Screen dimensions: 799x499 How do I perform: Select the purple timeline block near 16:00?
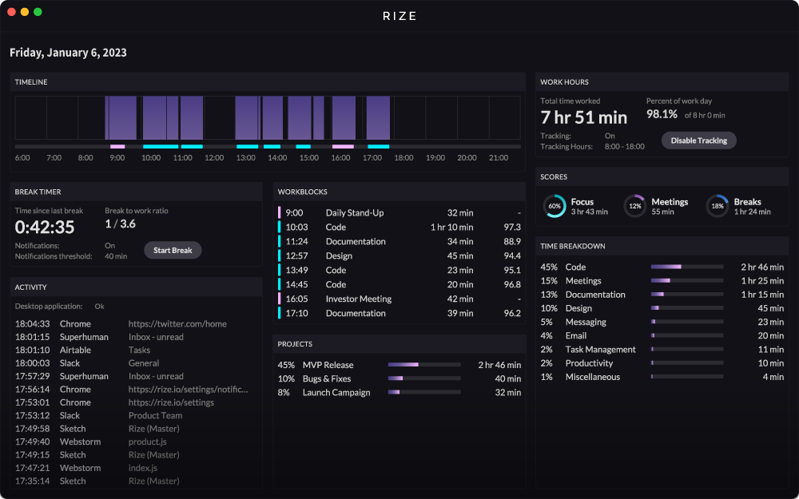(344, 117)
